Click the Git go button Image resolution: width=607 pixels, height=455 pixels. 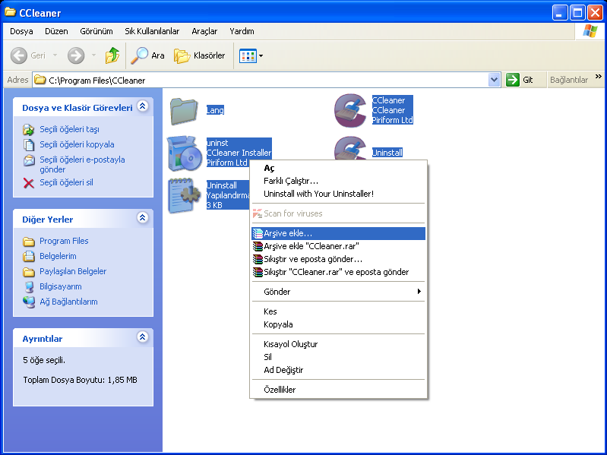click(x=520, y=80)
